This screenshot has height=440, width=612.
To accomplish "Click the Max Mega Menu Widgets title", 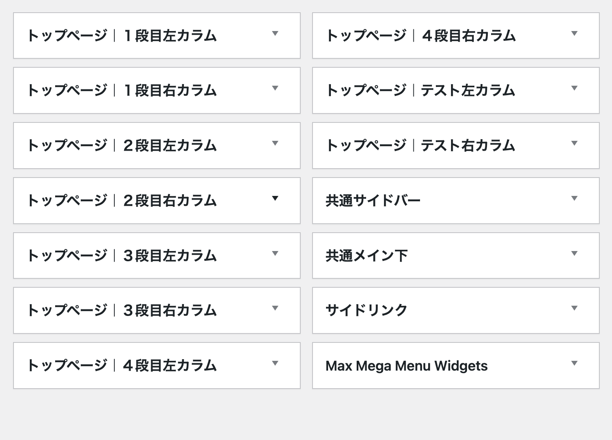I will coord(407,366).
